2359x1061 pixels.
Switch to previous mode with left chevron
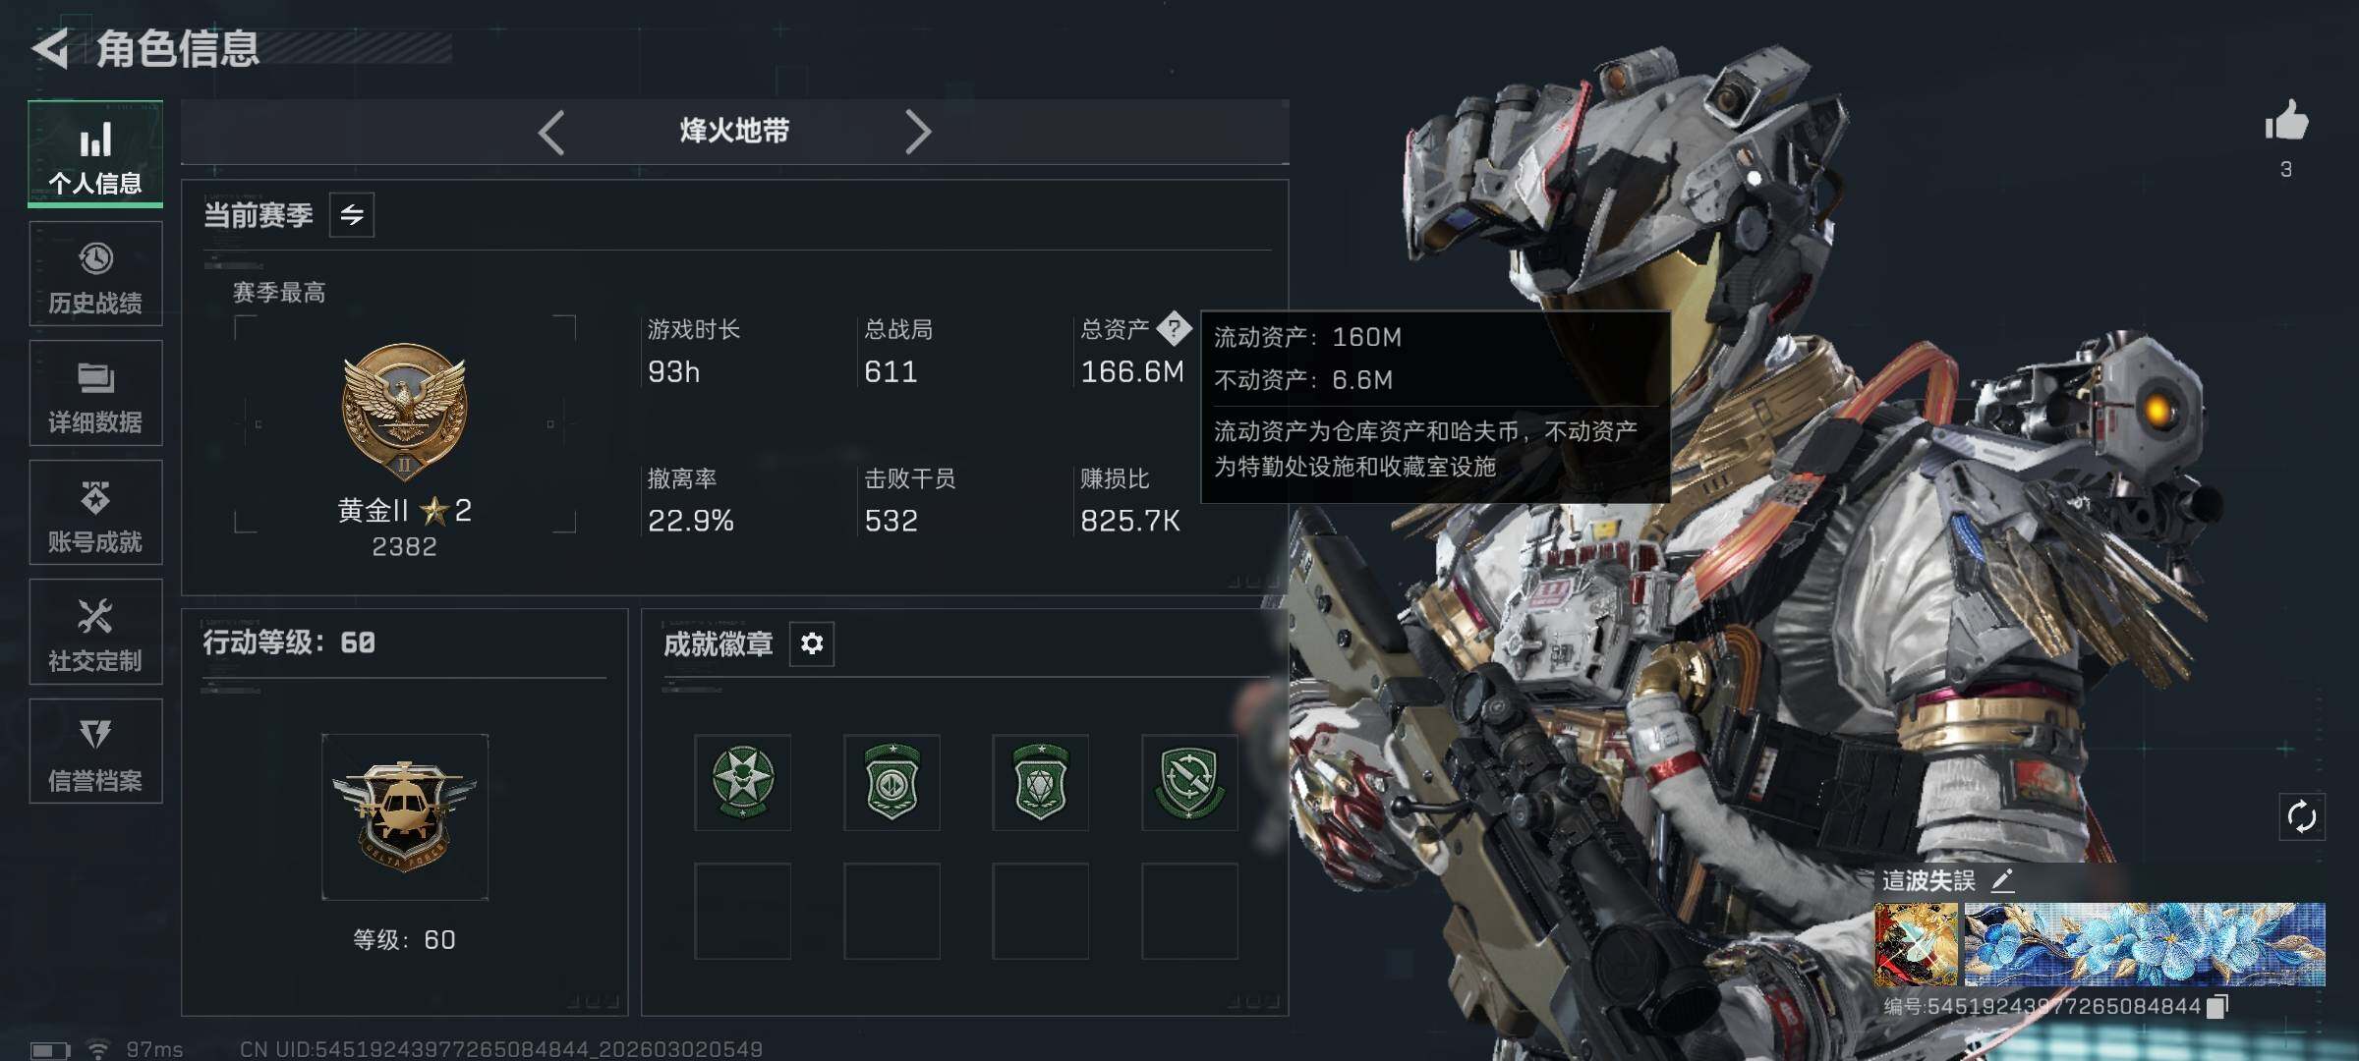click(551, 132)
